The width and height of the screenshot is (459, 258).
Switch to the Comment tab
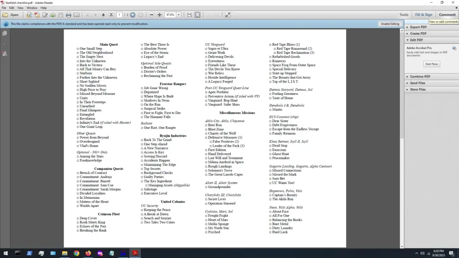tap(447, 15)
